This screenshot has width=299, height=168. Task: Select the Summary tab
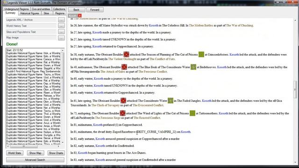coord(10,13)
